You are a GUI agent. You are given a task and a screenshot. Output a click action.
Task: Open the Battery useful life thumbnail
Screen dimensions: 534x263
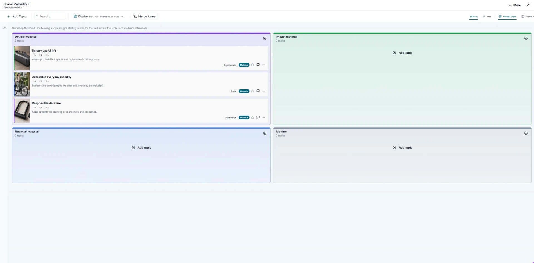pos(22,58)
